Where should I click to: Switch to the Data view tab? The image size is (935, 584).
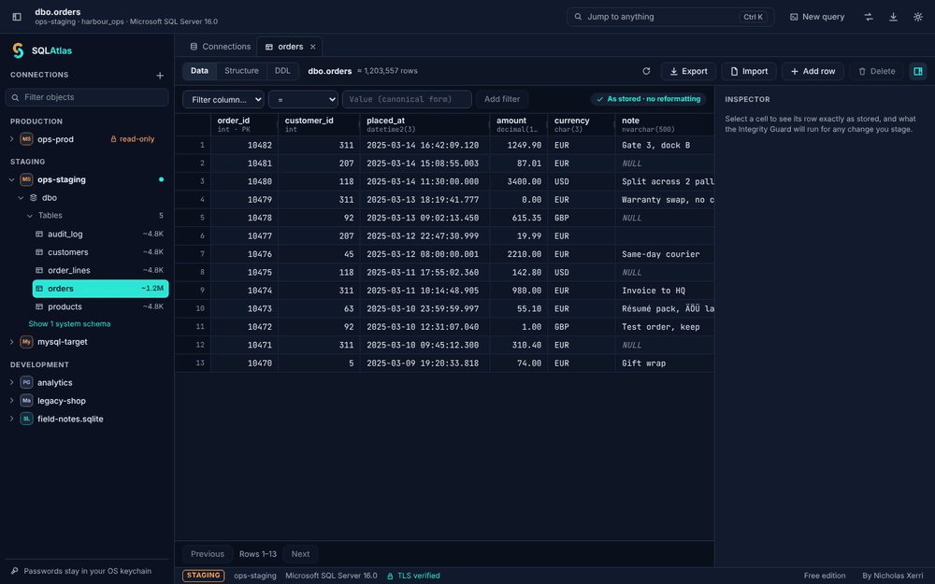point(199,71)
